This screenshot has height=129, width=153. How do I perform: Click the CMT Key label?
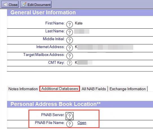click(x=56, y=62)
